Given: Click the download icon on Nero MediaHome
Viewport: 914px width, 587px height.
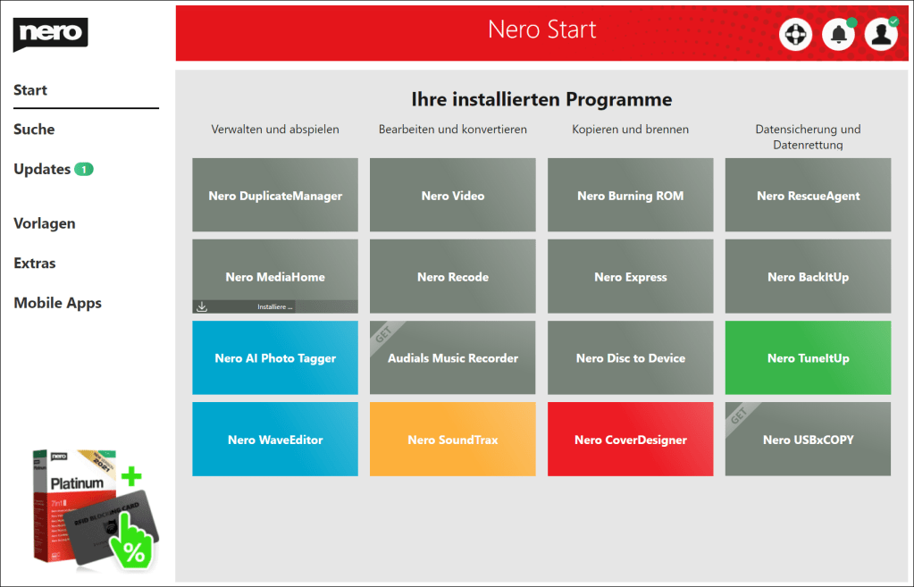Looking at the screenshot, I should [203, 306].
